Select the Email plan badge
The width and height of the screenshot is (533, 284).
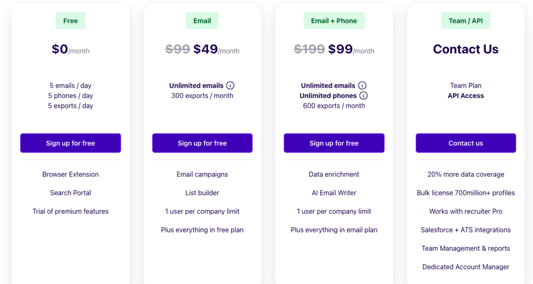coord(202,21)
